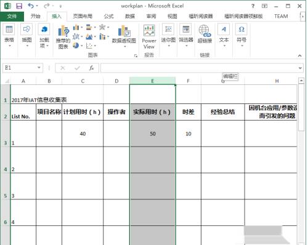308x245 pixels.
Task: Click the cell containing 40
Action: click(x=83, y=134)
